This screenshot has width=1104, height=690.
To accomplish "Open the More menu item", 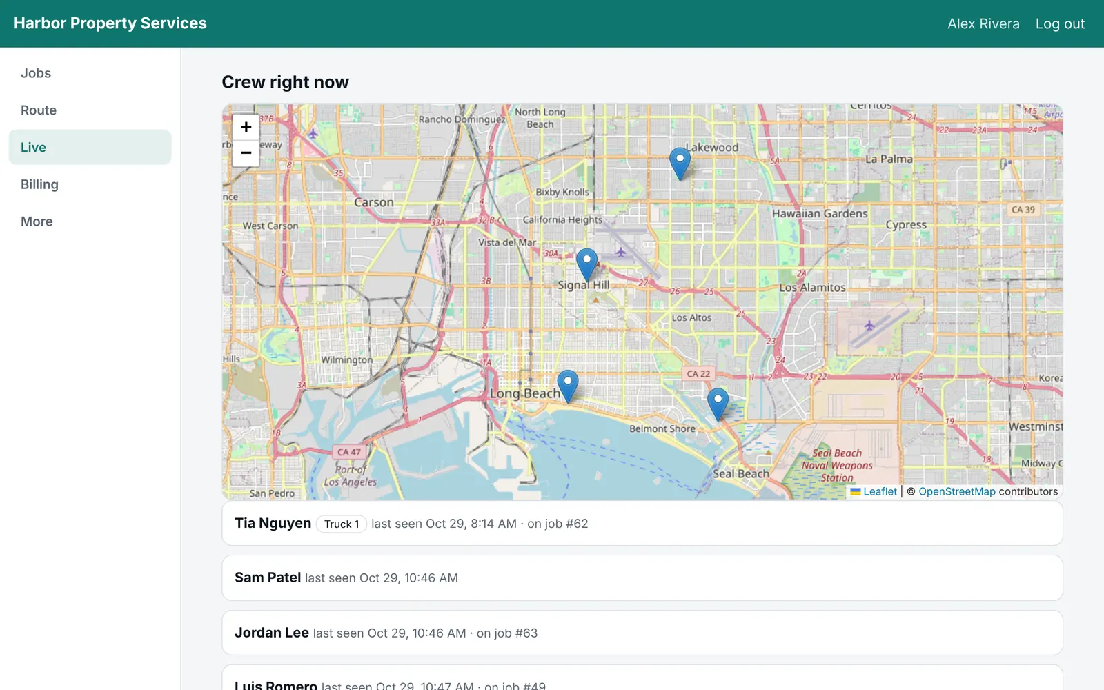I will 90,221.
